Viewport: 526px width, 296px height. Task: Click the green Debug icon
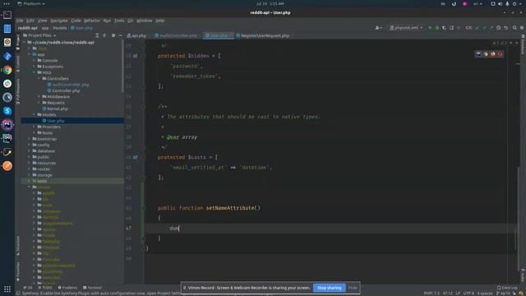(x=436, y=28)
